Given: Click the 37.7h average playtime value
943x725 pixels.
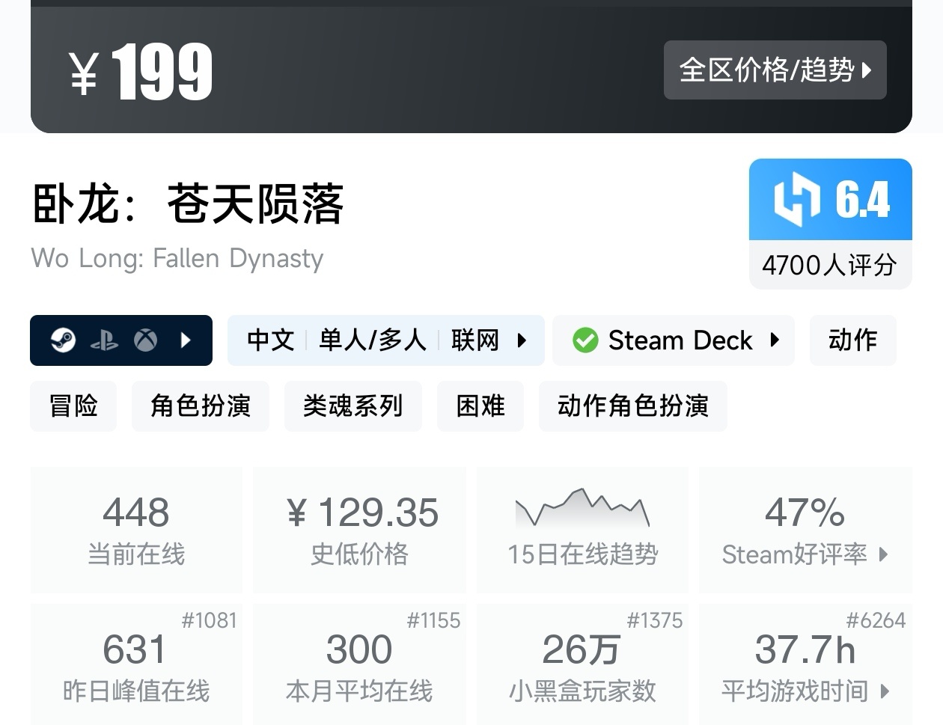Looking at the screenshot, I should (x=805, y=649).
